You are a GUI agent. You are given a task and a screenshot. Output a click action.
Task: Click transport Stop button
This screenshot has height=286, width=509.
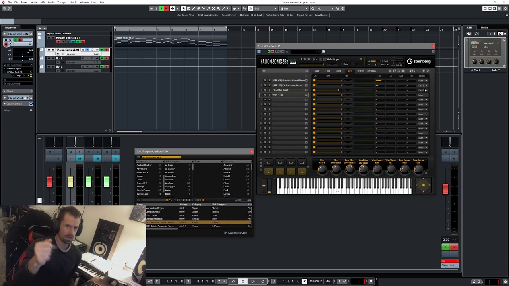tap(243, 281)
